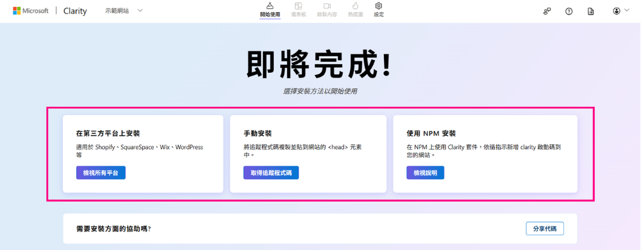The height and width of the screenshot is (250, 641).
Task: Click the 檢視說明 button
Action: coord(425,173)
